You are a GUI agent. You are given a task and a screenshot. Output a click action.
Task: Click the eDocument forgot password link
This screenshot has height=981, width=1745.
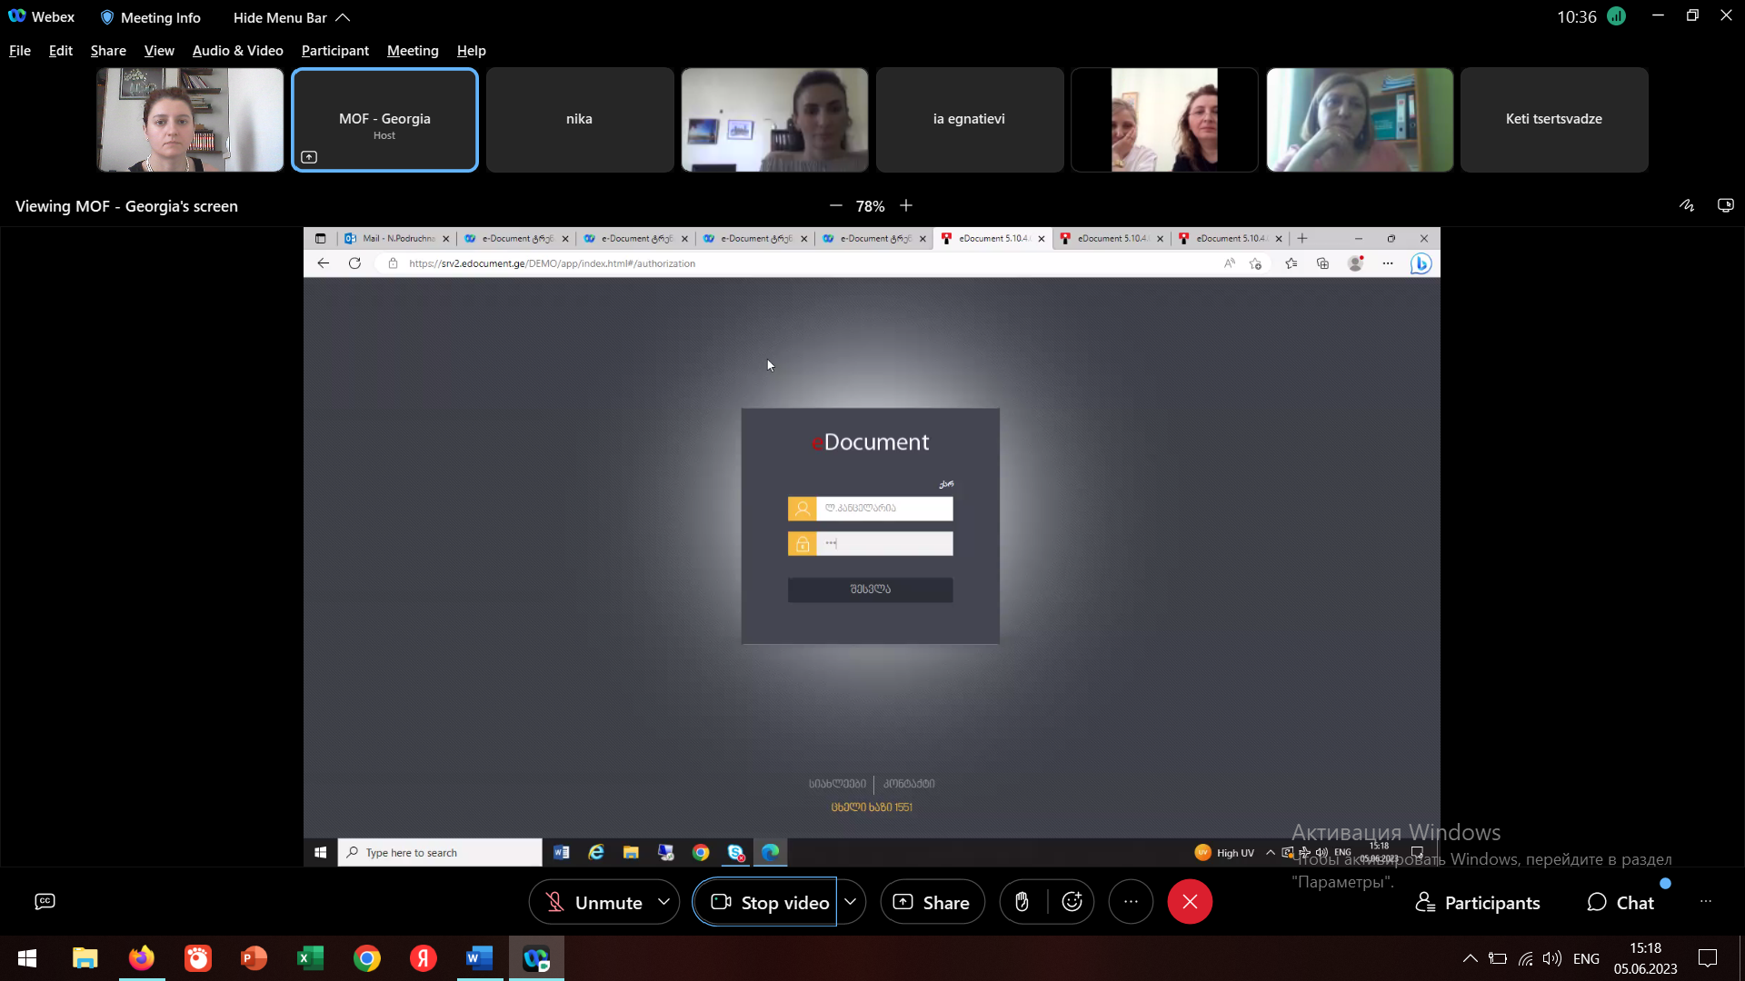click(x=947, y=484)
